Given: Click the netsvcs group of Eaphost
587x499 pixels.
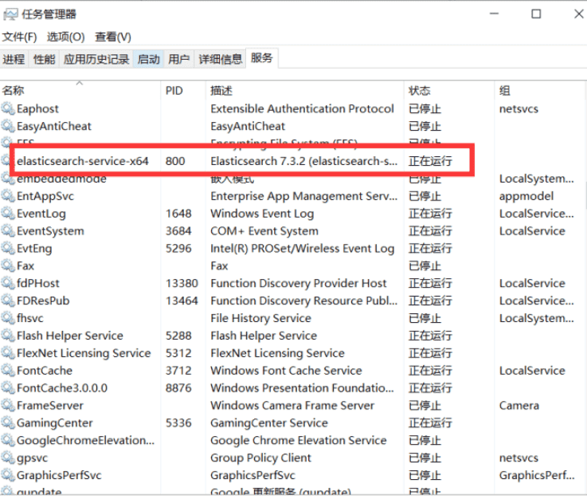Looking at the screenshot, I should (x=519, y=108).
